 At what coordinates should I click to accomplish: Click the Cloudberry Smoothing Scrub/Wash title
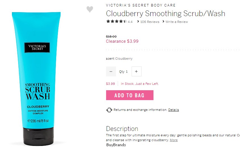[166, 13]
